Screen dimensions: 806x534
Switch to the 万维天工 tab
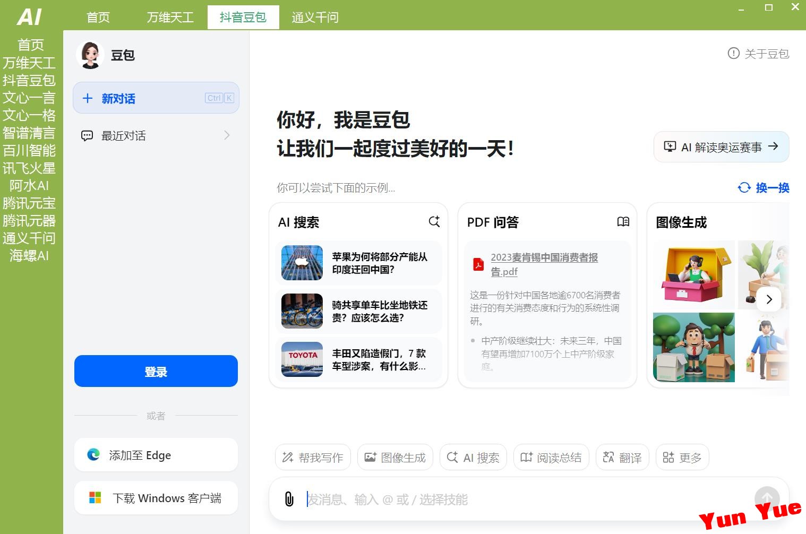click(170, 17)
